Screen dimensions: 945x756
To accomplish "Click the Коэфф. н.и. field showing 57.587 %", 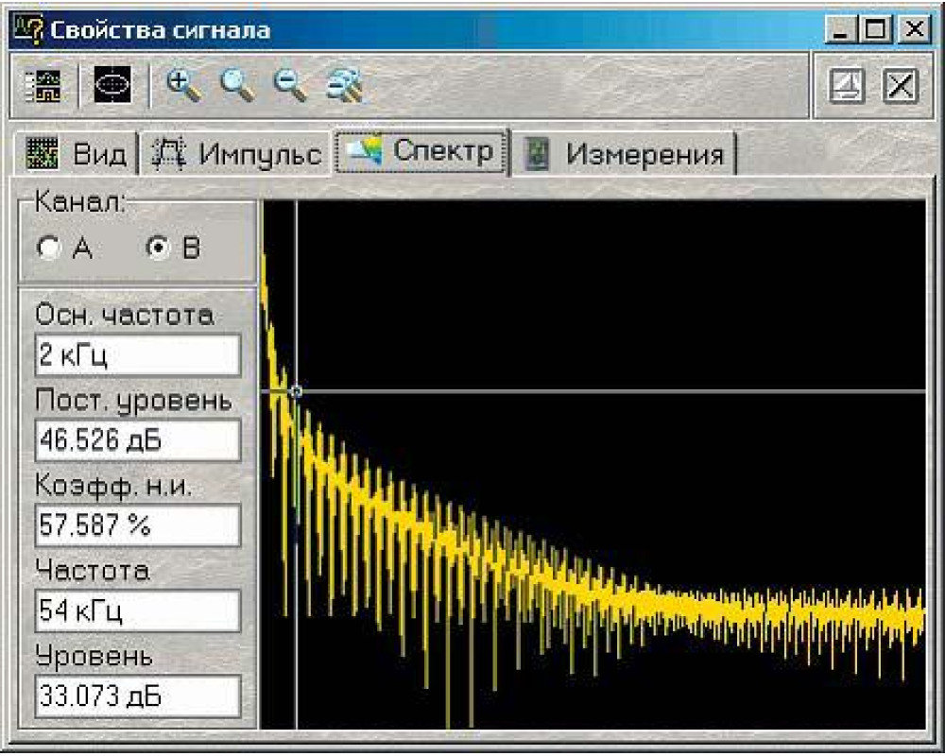I will pos(137,525).
